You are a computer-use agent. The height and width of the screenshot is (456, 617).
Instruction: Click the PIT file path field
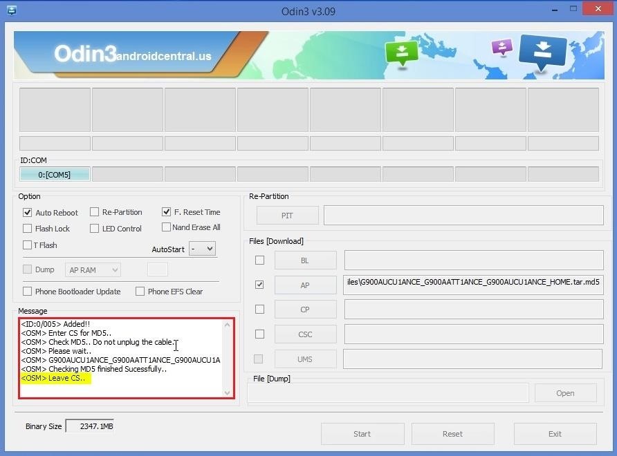click(x=463, y=216)
